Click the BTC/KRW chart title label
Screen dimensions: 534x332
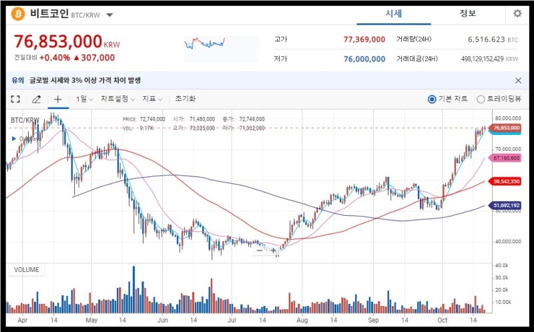(25, 120)
